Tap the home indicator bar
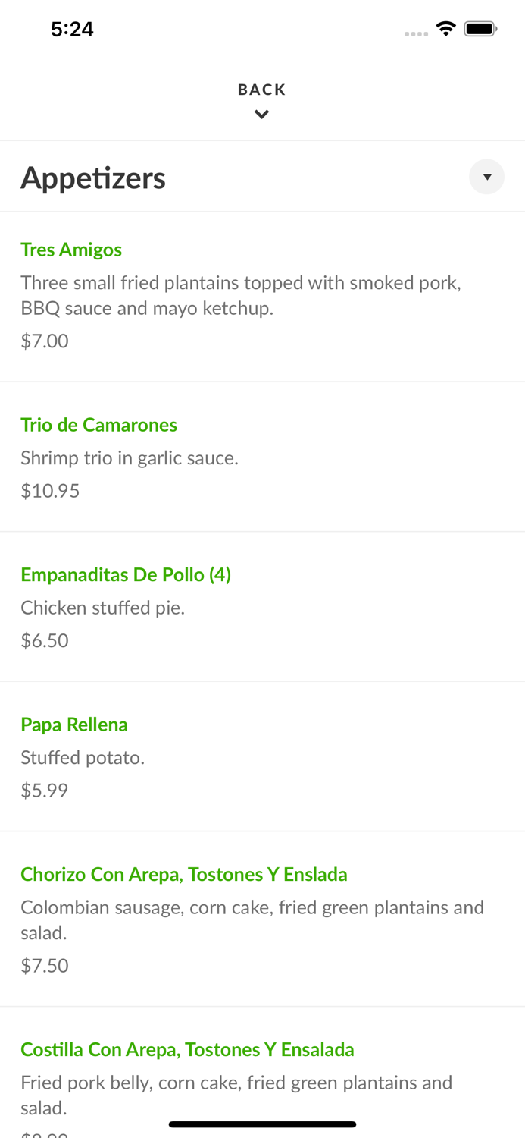This screenshot has height=1138, width=525. (x=262, y=1124)
